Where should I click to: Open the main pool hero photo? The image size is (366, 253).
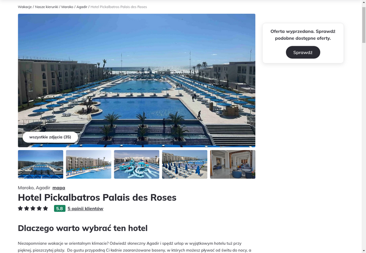[136, 80]
